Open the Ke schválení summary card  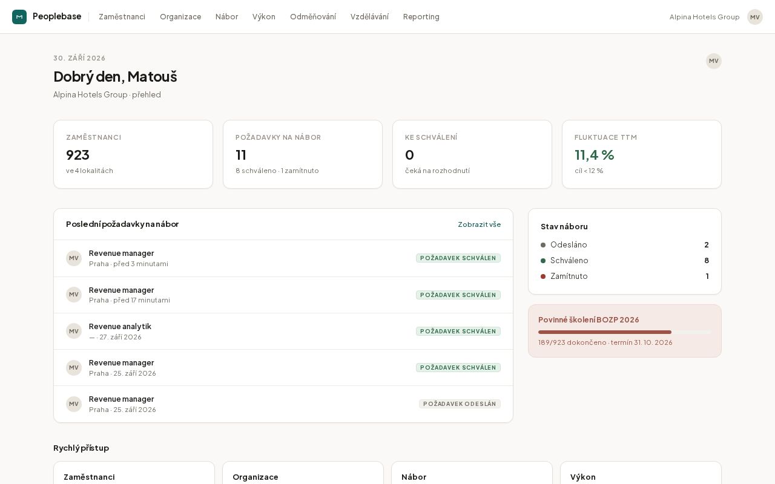[x=472, y=154]
